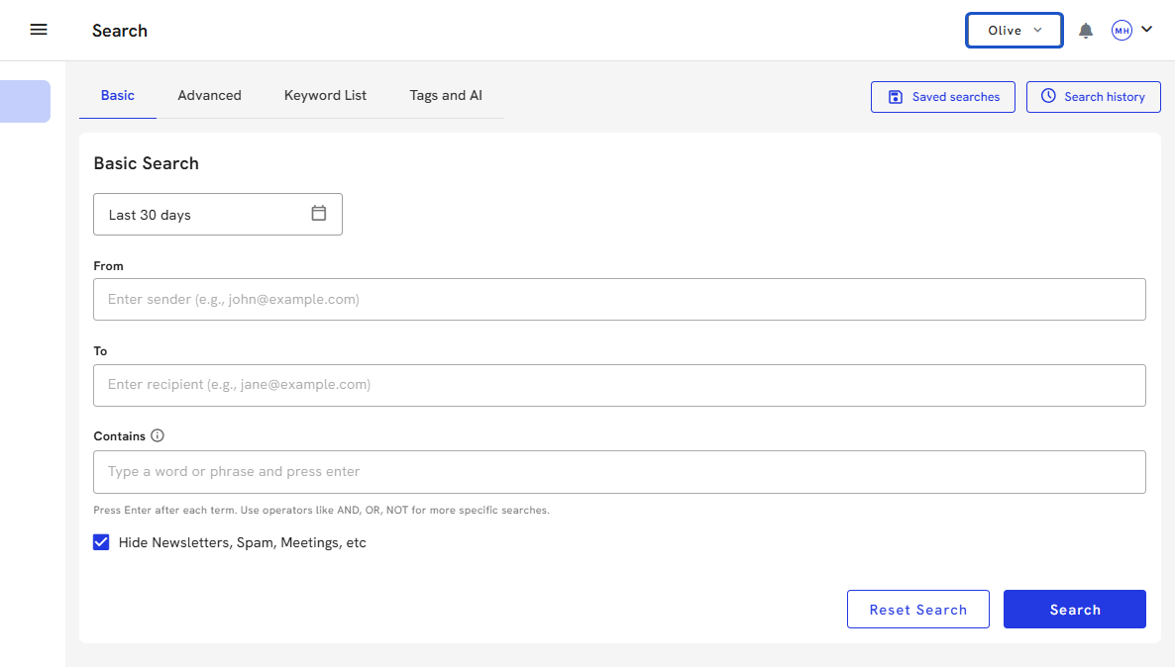Click the Reset Search button
The width and height of the screenshot is (1175, 667).
click(x=917, y=610)
